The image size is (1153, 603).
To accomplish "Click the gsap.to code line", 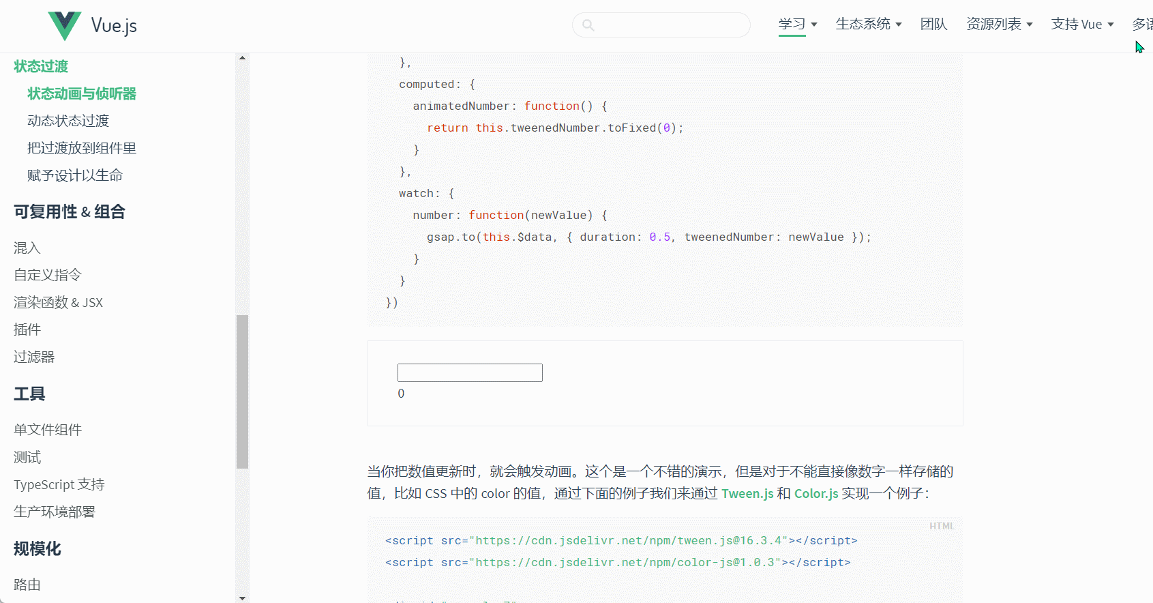I will (x=649, y=237).
